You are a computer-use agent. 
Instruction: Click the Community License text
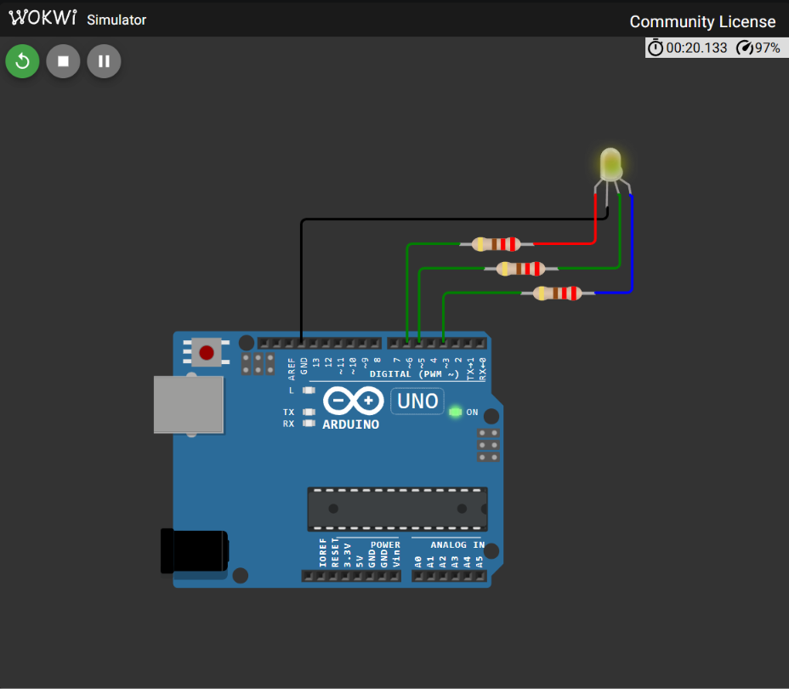702,21
